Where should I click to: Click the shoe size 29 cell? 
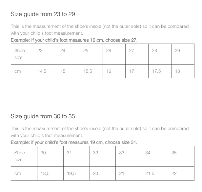tap(183, 54)
